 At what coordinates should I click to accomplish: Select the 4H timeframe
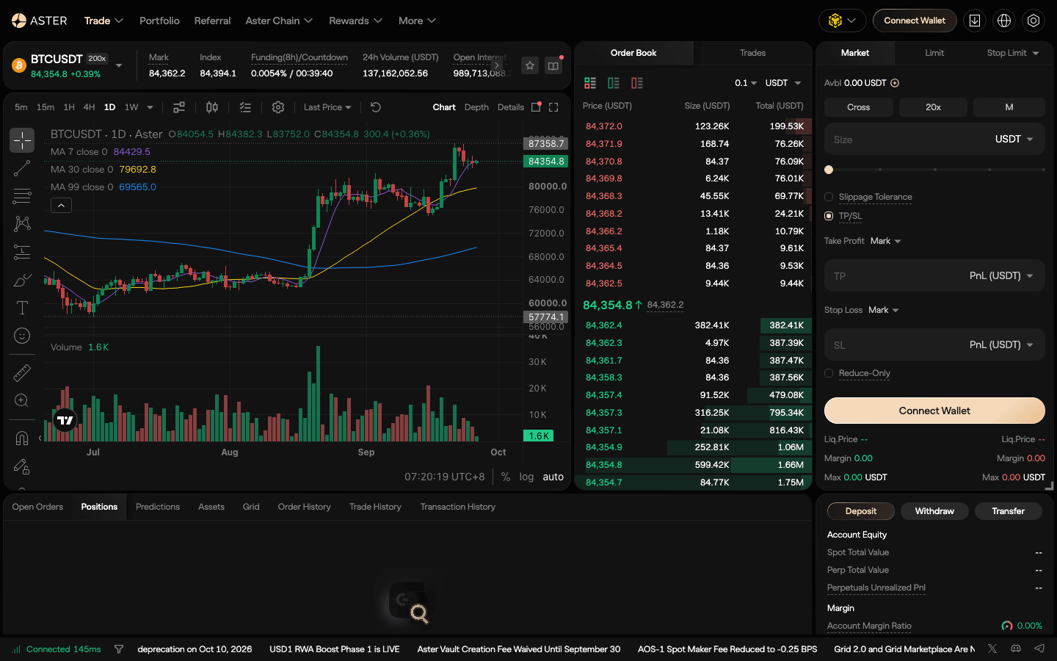[89, 107]
